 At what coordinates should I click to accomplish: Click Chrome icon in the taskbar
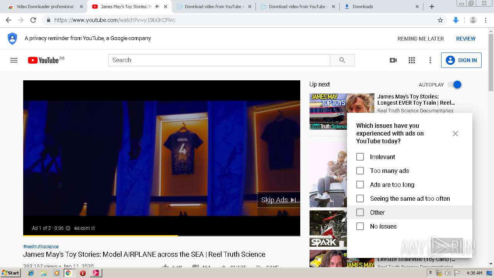coord(68,273)
